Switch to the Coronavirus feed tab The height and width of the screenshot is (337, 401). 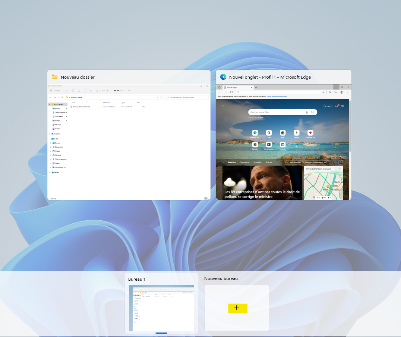[x=244, y=163]
